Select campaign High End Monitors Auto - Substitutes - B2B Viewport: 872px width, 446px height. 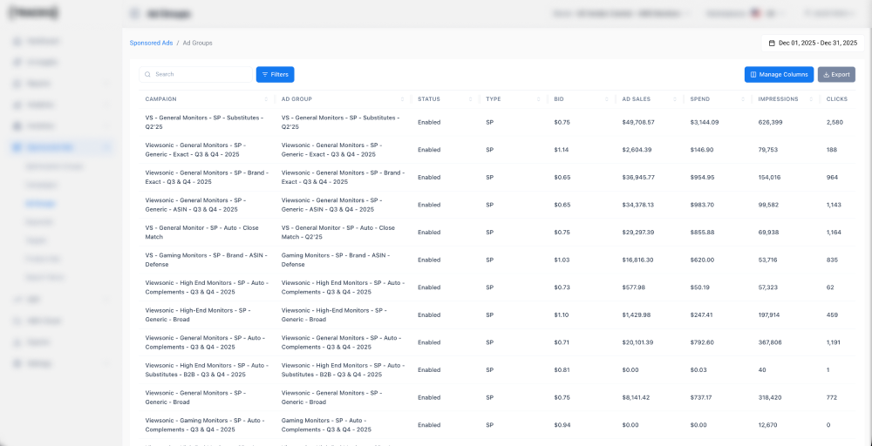(207, 370)
